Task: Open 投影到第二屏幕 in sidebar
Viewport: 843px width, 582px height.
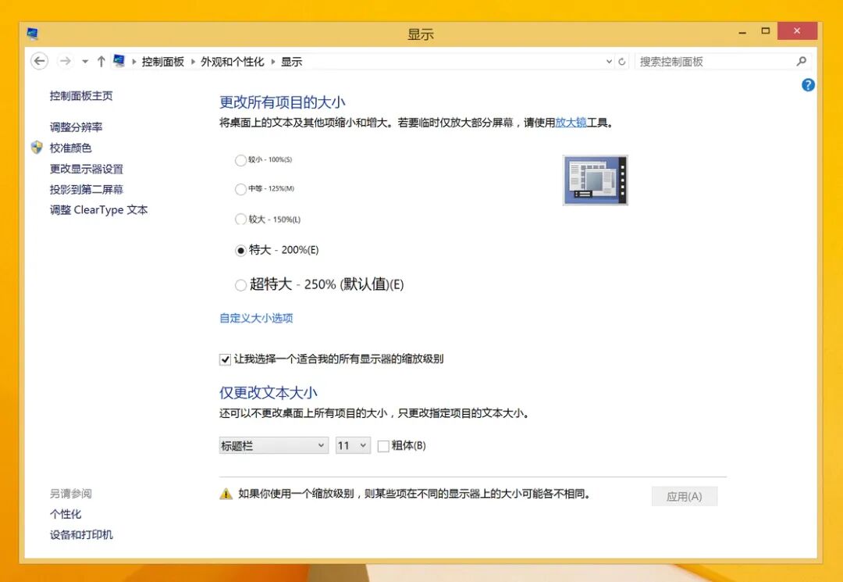Action: point(87,189)
